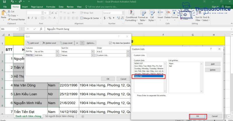Image resolution: width=233 pixels, height=121 pixels.
Task: Select the Nam, Nữ custom list
Action: [x=149, y=76]
